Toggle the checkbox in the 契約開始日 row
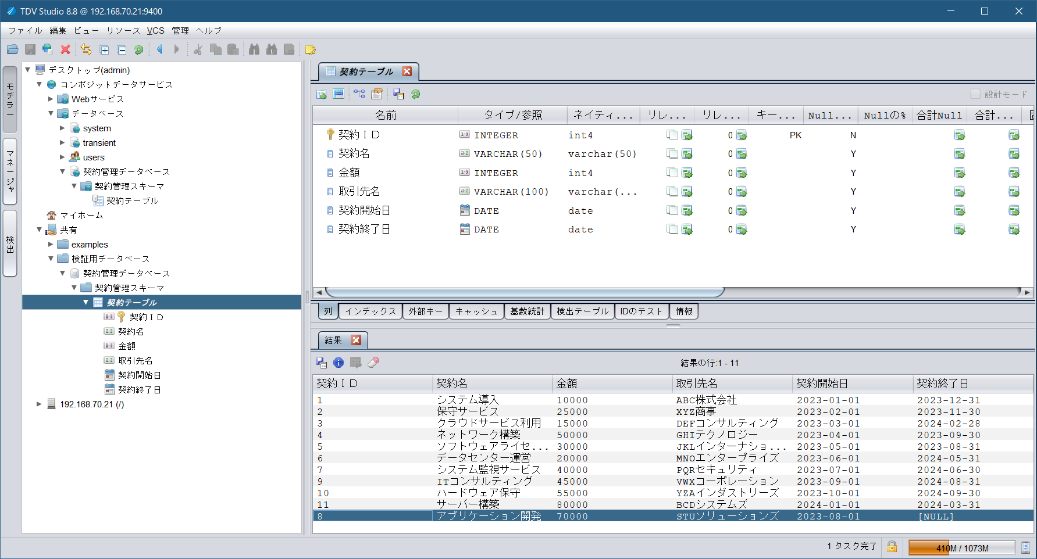Image resolution: width=1037 pixels, height=559 pixels. coord(672,210)
